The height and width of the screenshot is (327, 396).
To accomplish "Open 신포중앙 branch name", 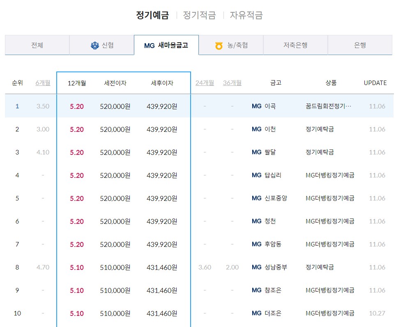I will pyautogui.click(x=276, y=198).
